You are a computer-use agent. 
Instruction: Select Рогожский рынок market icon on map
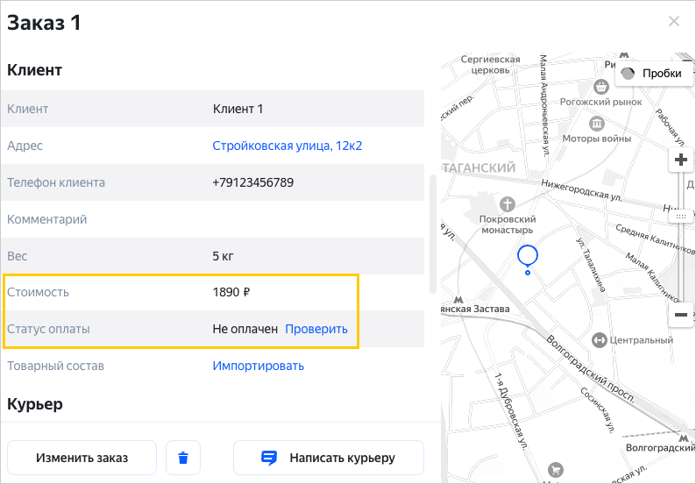point(601,87)
